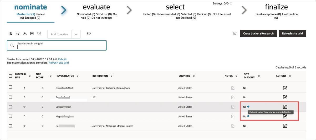Open notes for the UIC row
The width and height of the screenshot is (316, 140).
[233, 97]
